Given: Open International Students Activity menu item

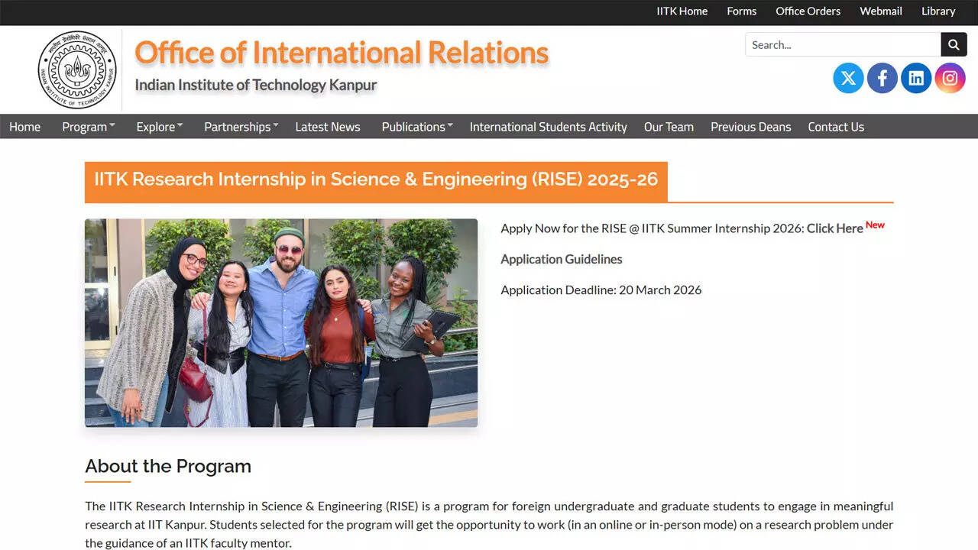Looking at the screenshot, I should pyautogui.click(x=548, y=127).
